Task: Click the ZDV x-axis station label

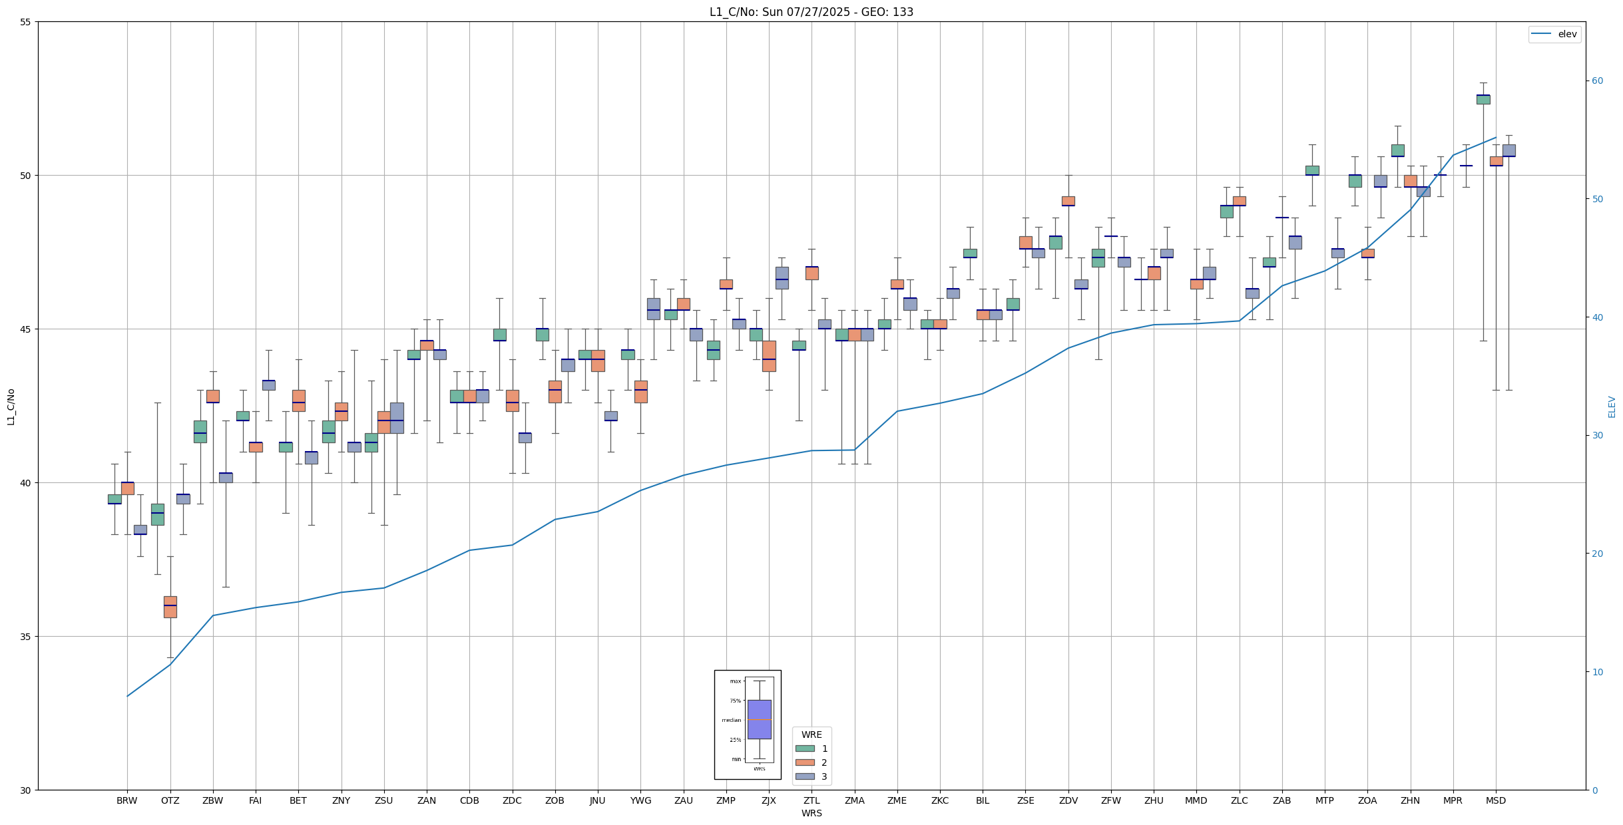Action: [x=1068, y=800]
